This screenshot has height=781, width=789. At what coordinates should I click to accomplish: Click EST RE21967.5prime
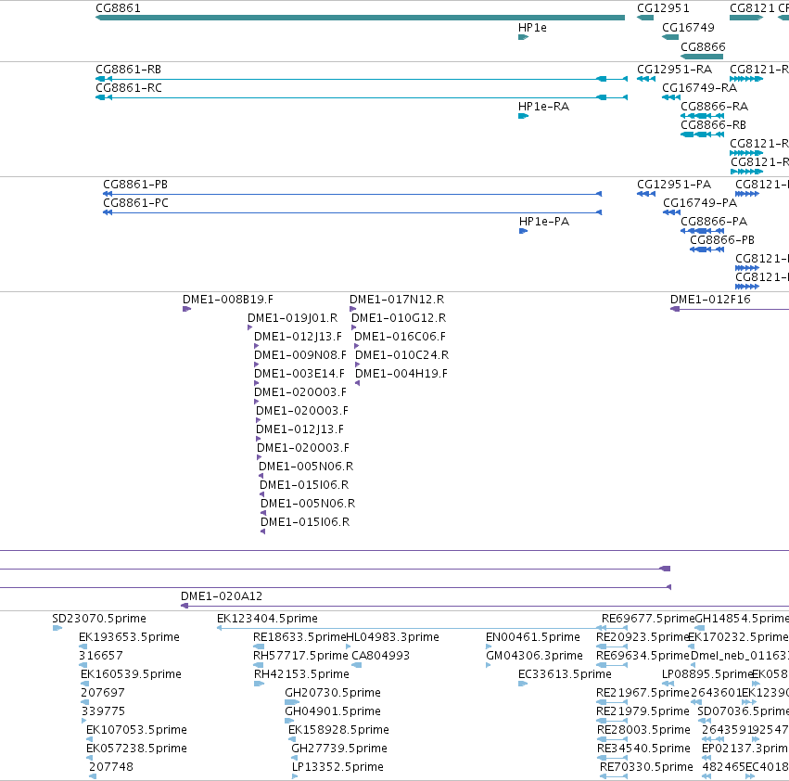coord(611,702)
